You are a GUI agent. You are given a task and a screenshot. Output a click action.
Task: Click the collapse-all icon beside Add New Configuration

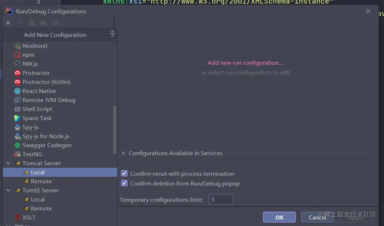pyautogui.click(x=112, y=34)
